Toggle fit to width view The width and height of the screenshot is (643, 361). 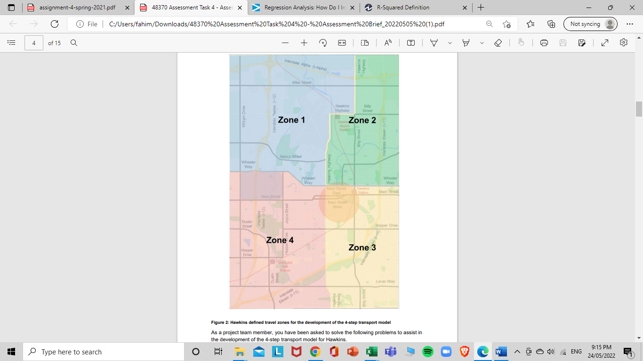click(342, 43)
